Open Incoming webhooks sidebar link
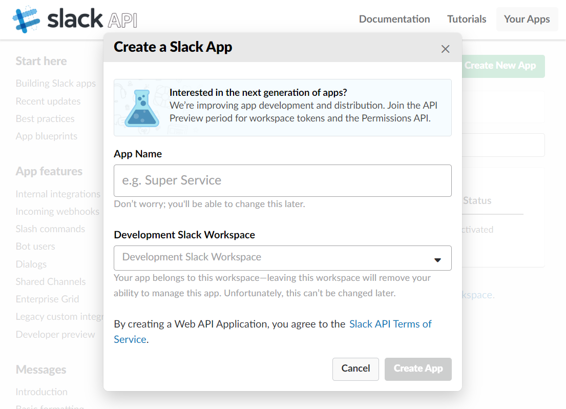Screen dimensions: 566x409 pos(57,211)
